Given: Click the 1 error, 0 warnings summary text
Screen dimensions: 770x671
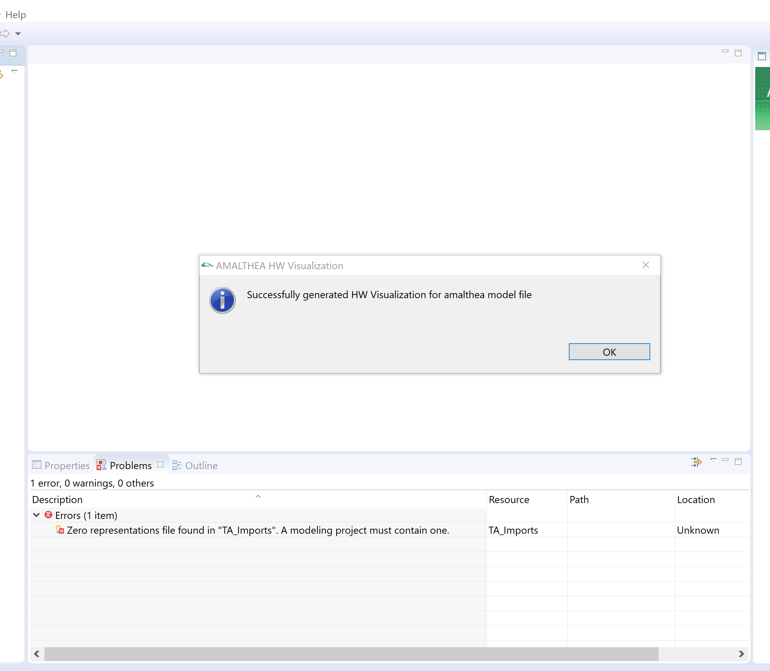Looking at the screenshot, I should [92, 483].
